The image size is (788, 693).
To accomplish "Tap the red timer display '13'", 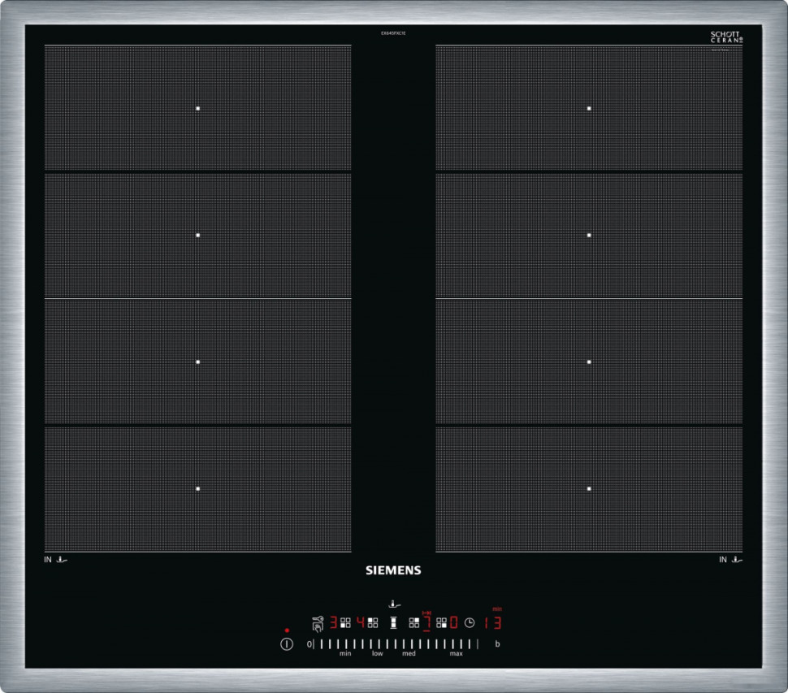I will [492, 623].
